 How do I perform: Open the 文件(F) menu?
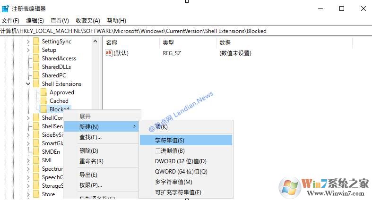coord(10,21)
